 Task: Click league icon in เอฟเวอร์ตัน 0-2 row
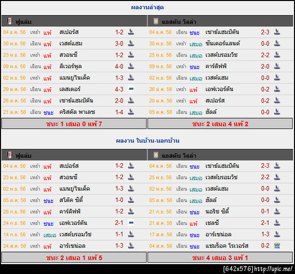click(x=277, y=89)
